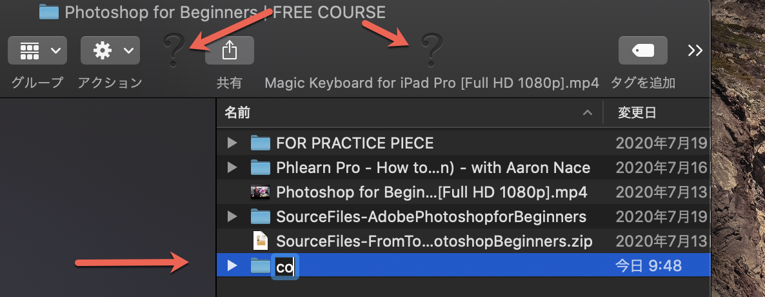765x297 pixels.
Task: Click the Add Tag (タグを追加) icon
Action: 642,50
